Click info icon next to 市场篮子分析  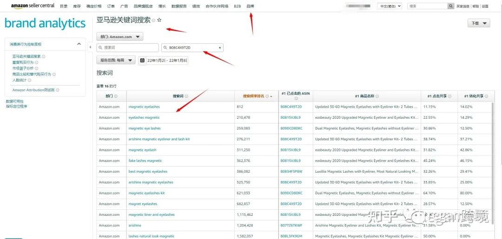point(37,68)
